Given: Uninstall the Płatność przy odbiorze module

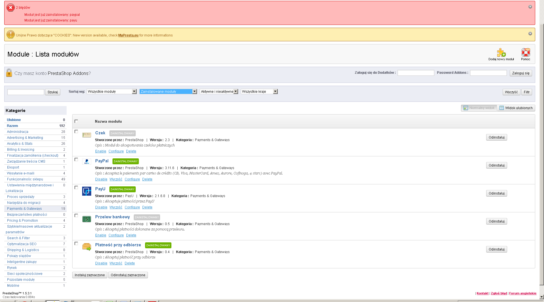Looking at the screenshot, I should (x=497, y=249).
